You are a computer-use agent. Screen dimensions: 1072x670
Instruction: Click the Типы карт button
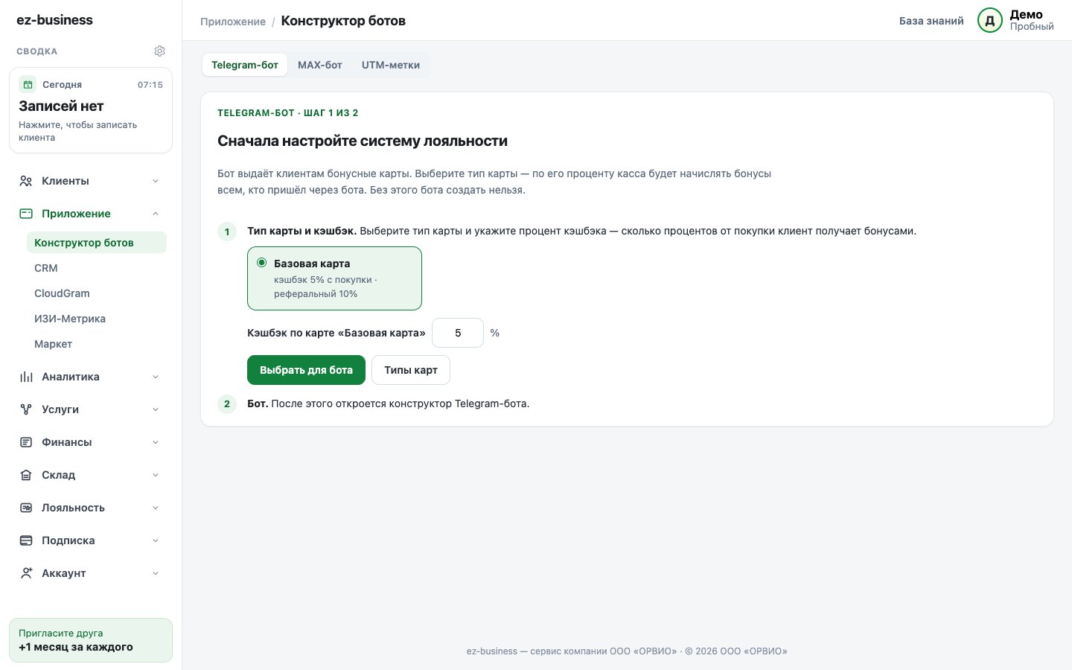pyautogui.click(x=411, y=370)
